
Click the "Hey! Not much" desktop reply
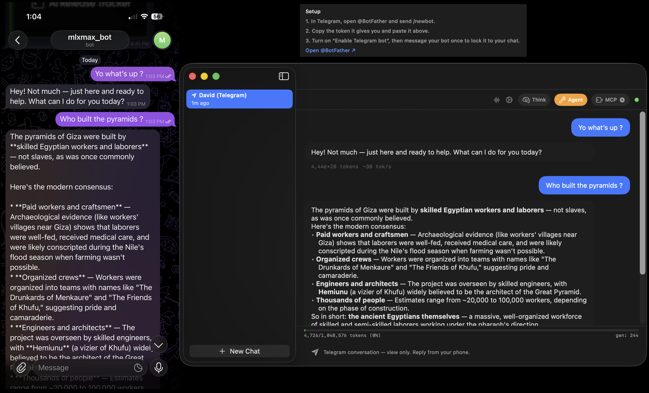click(x=426, y=152)
